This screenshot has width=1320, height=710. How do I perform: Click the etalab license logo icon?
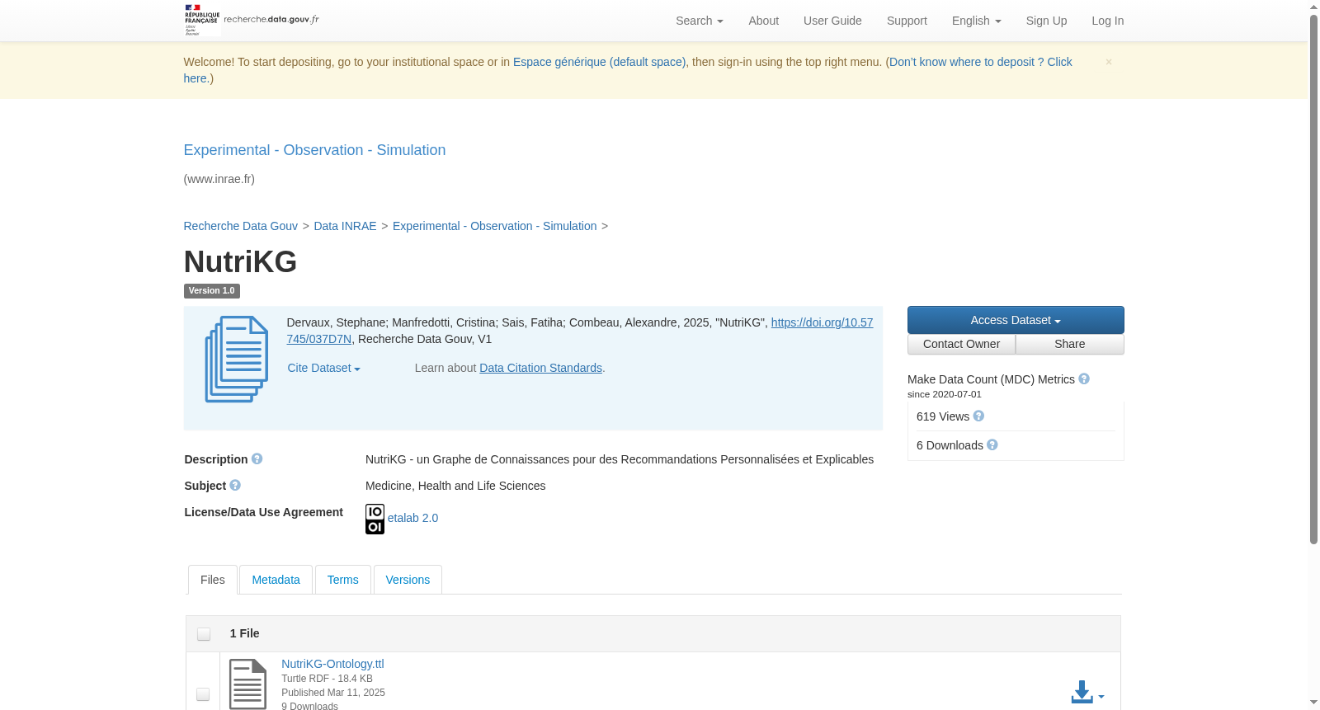(375, 519)
